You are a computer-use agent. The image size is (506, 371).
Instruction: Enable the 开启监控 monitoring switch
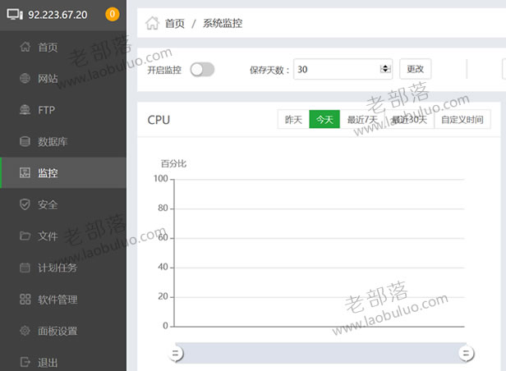202,70
